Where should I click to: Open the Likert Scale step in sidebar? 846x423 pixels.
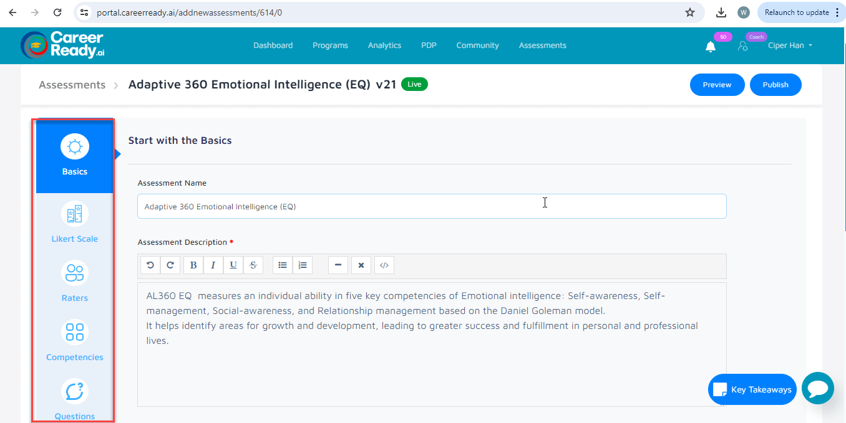75,222
